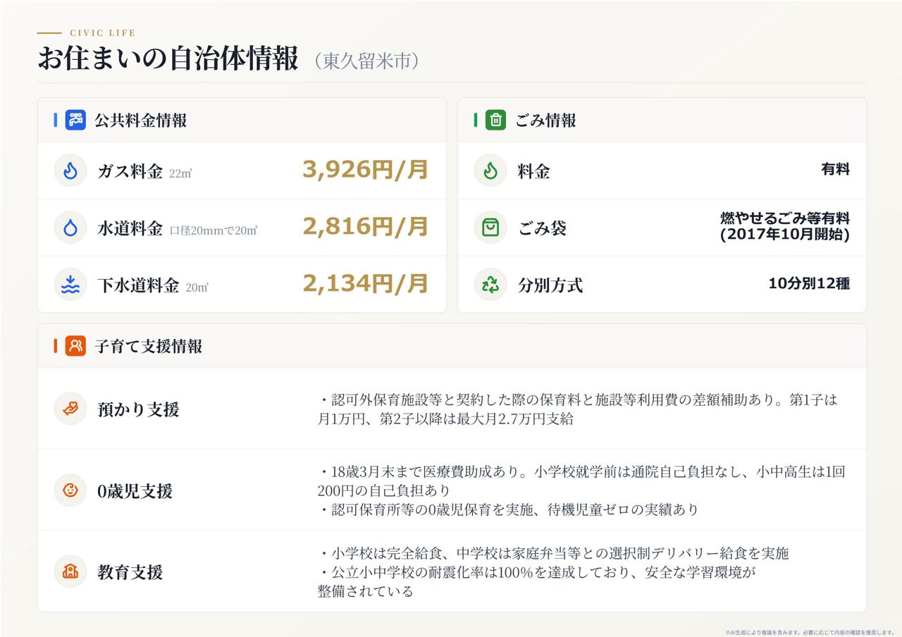Click the city name 東久留米市
The image size is (902, 637).
coord(368,61)
